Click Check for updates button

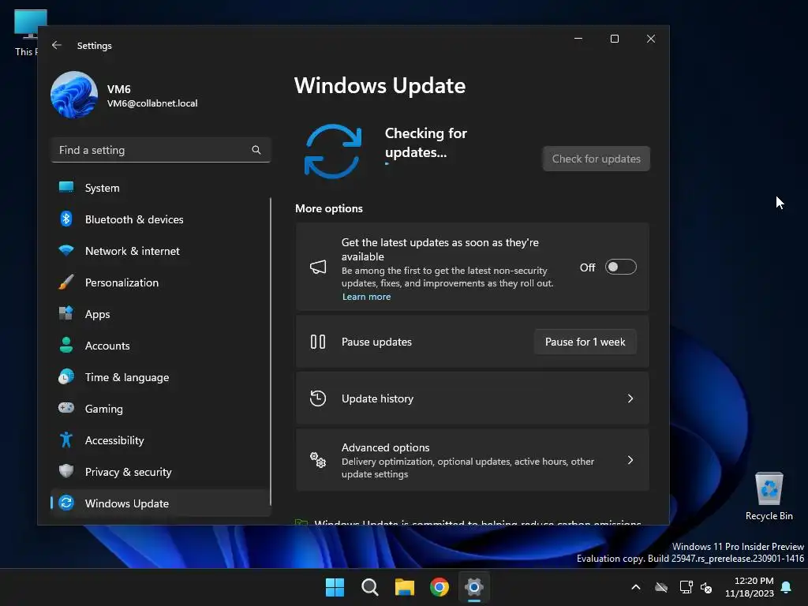click(x=597, y=159)
